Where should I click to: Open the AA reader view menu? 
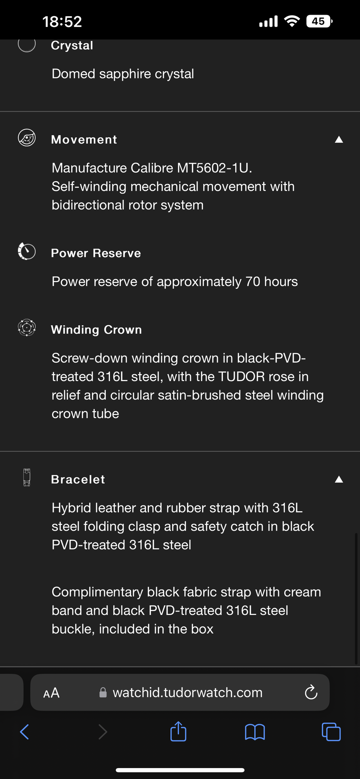51,693
